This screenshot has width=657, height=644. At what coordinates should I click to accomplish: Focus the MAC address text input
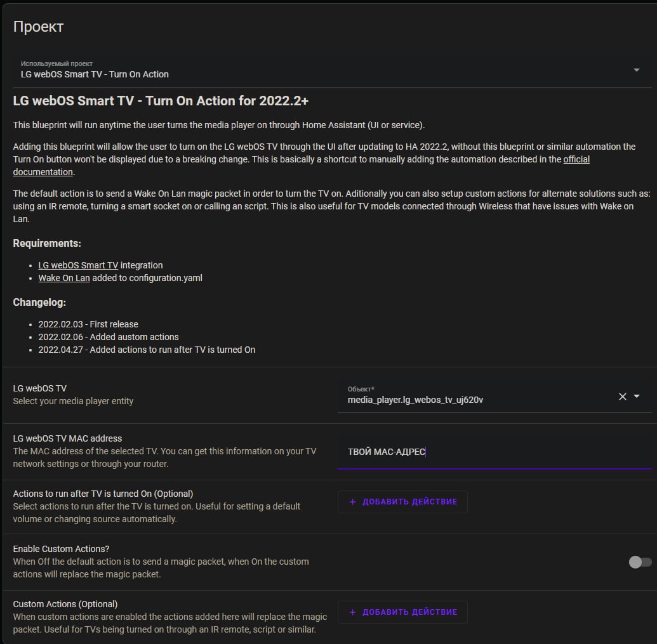[x=494, y=452]
